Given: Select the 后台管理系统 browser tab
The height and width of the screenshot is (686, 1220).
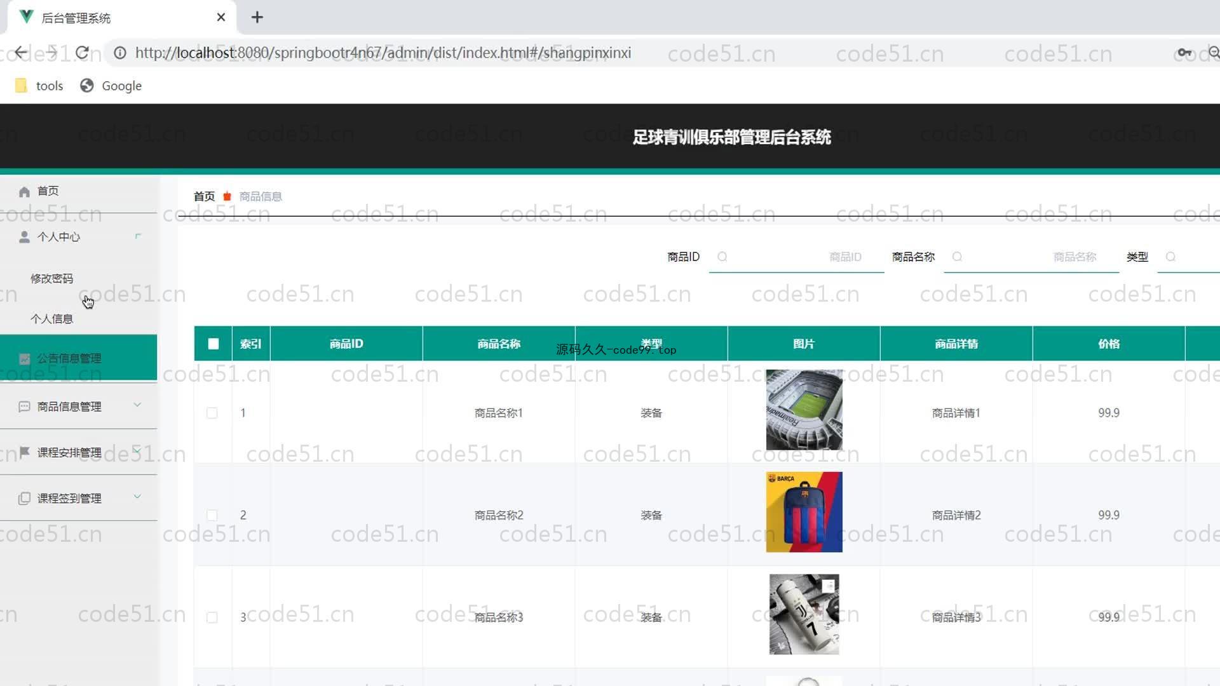Looking at the screenshot, I should point(121,17).
